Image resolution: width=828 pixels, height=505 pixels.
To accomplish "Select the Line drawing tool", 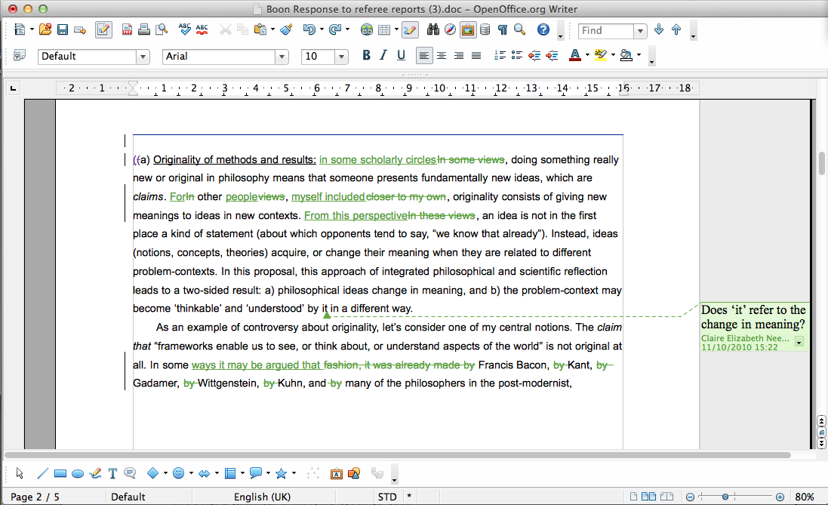I will (43, 473).
